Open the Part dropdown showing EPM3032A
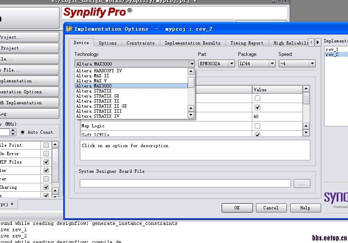Screen dimensions: 348x243 point(216,63)
